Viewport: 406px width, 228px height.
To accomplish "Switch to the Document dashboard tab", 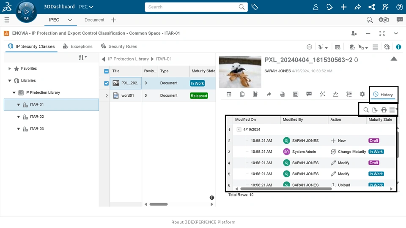I will (94, 20).
